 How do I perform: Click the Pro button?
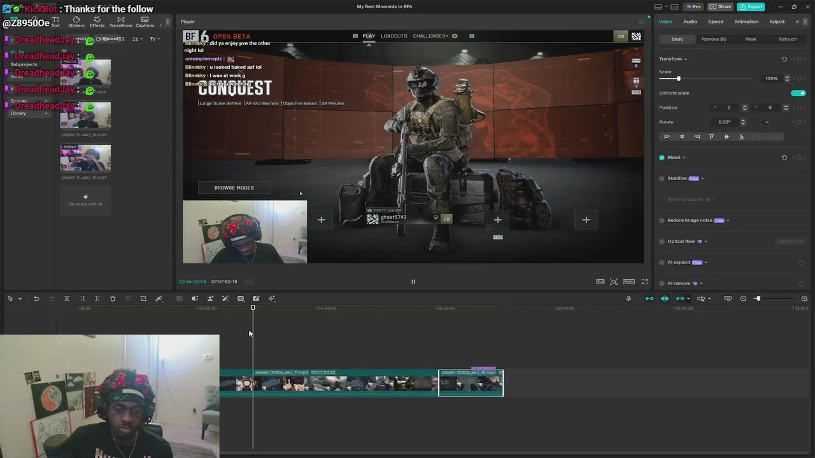[693, 6]
